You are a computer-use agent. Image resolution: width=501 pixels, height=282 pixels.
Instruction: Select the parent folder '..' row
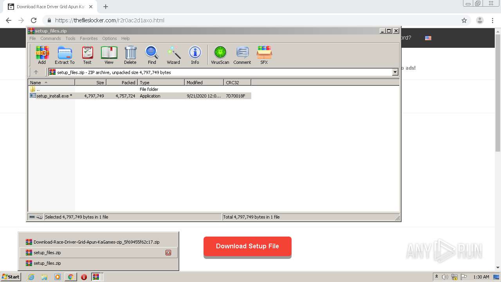pos(140,89)
